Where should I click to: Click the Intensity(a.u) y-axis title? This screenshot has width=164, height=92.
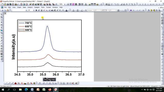click(14, 47)
